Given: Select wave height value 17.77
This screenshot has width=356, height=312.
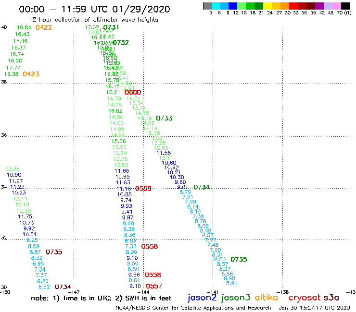Looking at the screenshot, I should coord(13,68).
